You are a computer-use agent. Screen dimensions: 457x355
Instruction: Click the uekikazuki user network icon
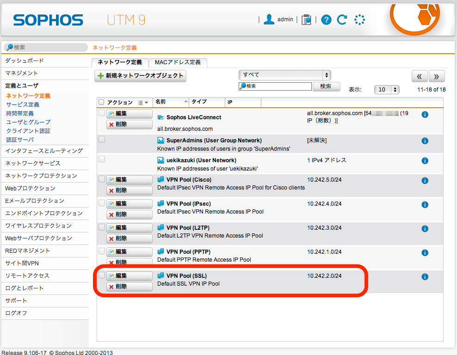pyautogui.click(x=161, y=160)
